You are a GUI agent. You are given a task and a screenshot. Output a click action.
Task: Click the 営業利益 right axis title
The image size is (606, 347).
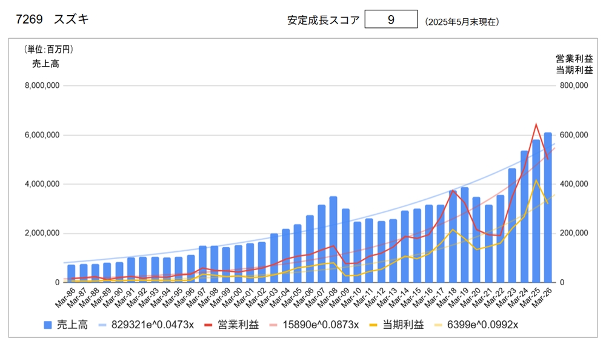coord(574,59)
